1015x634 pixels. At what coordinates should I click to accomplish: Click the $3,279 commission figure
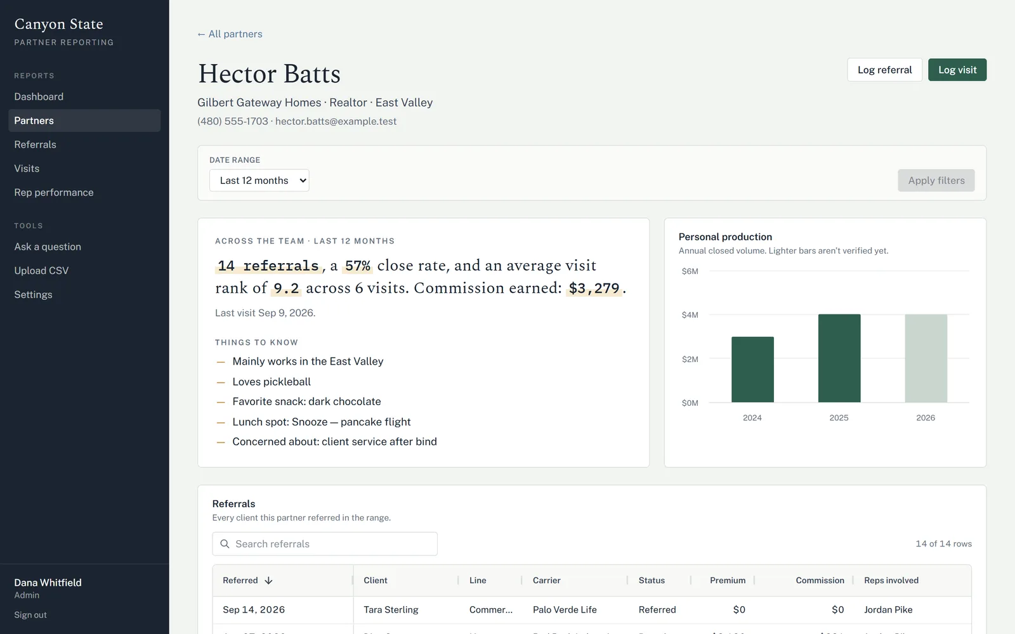tap(594, 288)
